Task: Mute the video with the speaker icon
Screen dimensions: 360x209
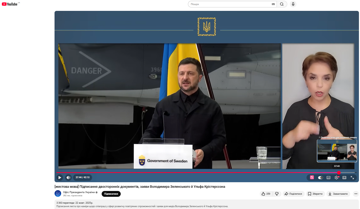Action: click(68, 177)
